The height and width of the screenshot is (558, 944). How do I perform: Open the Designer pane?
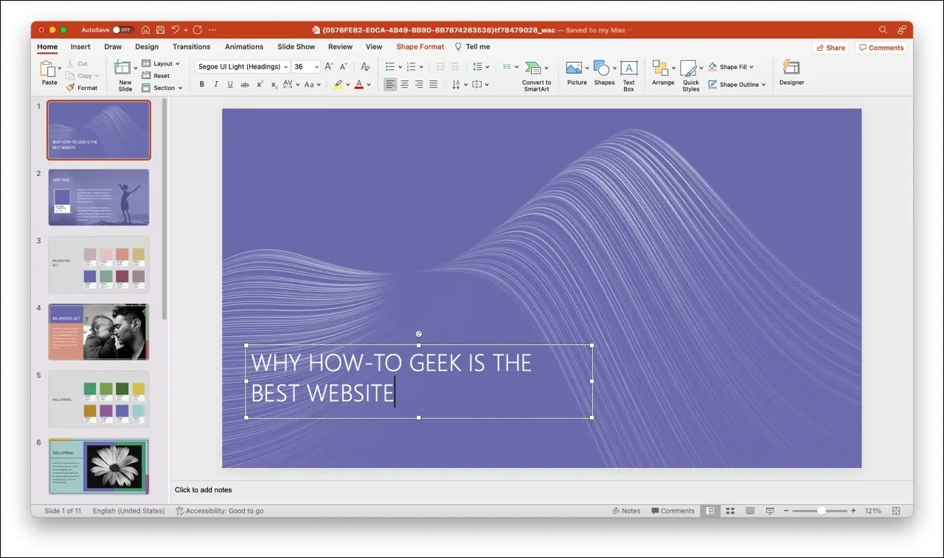pos(791,73)
